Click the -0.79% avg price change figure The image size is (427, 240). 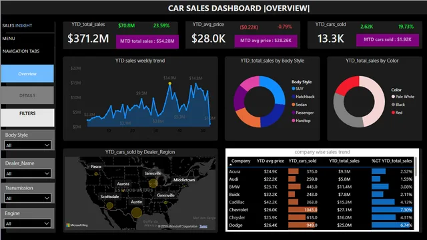click(x=284, y=27)
